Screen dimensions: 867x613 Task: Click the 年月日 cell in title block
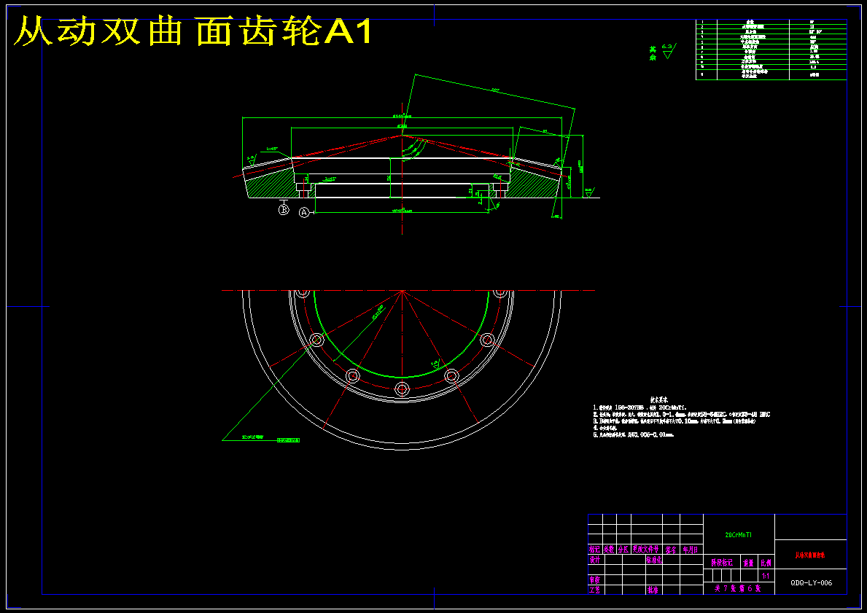point(691,550)
